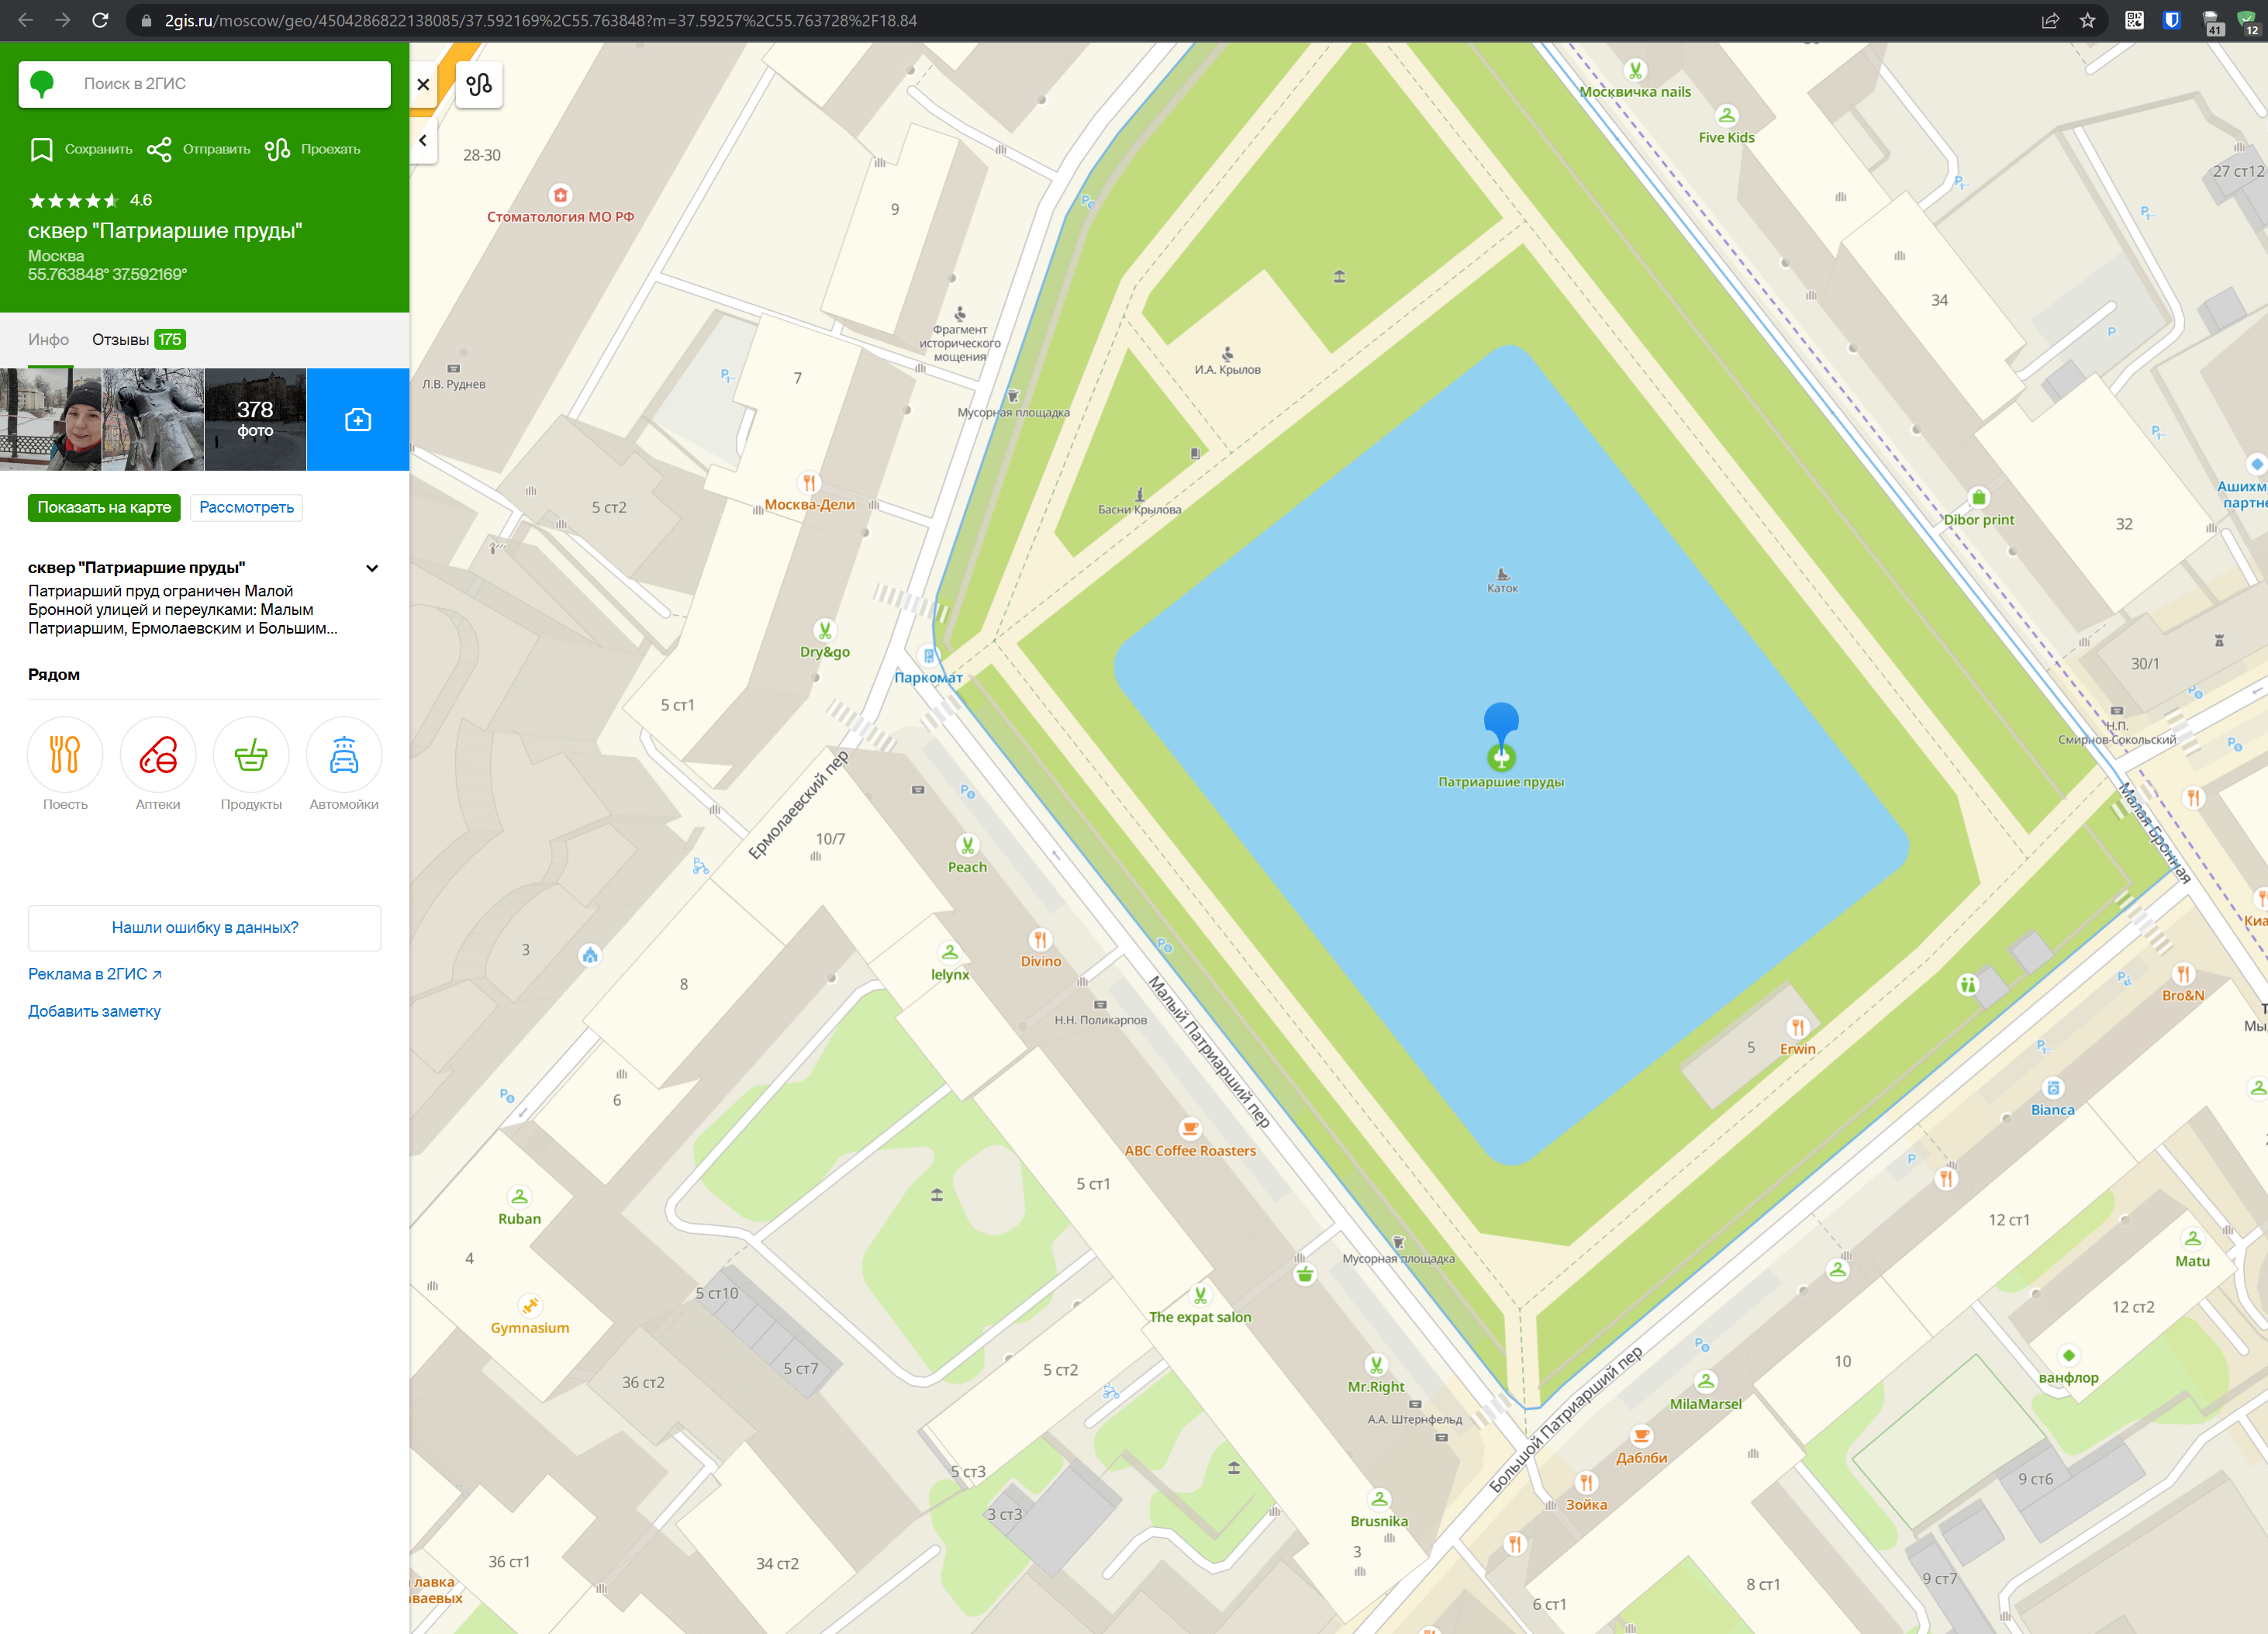Open the Добавить заметку link

[x=94, y=1011]
